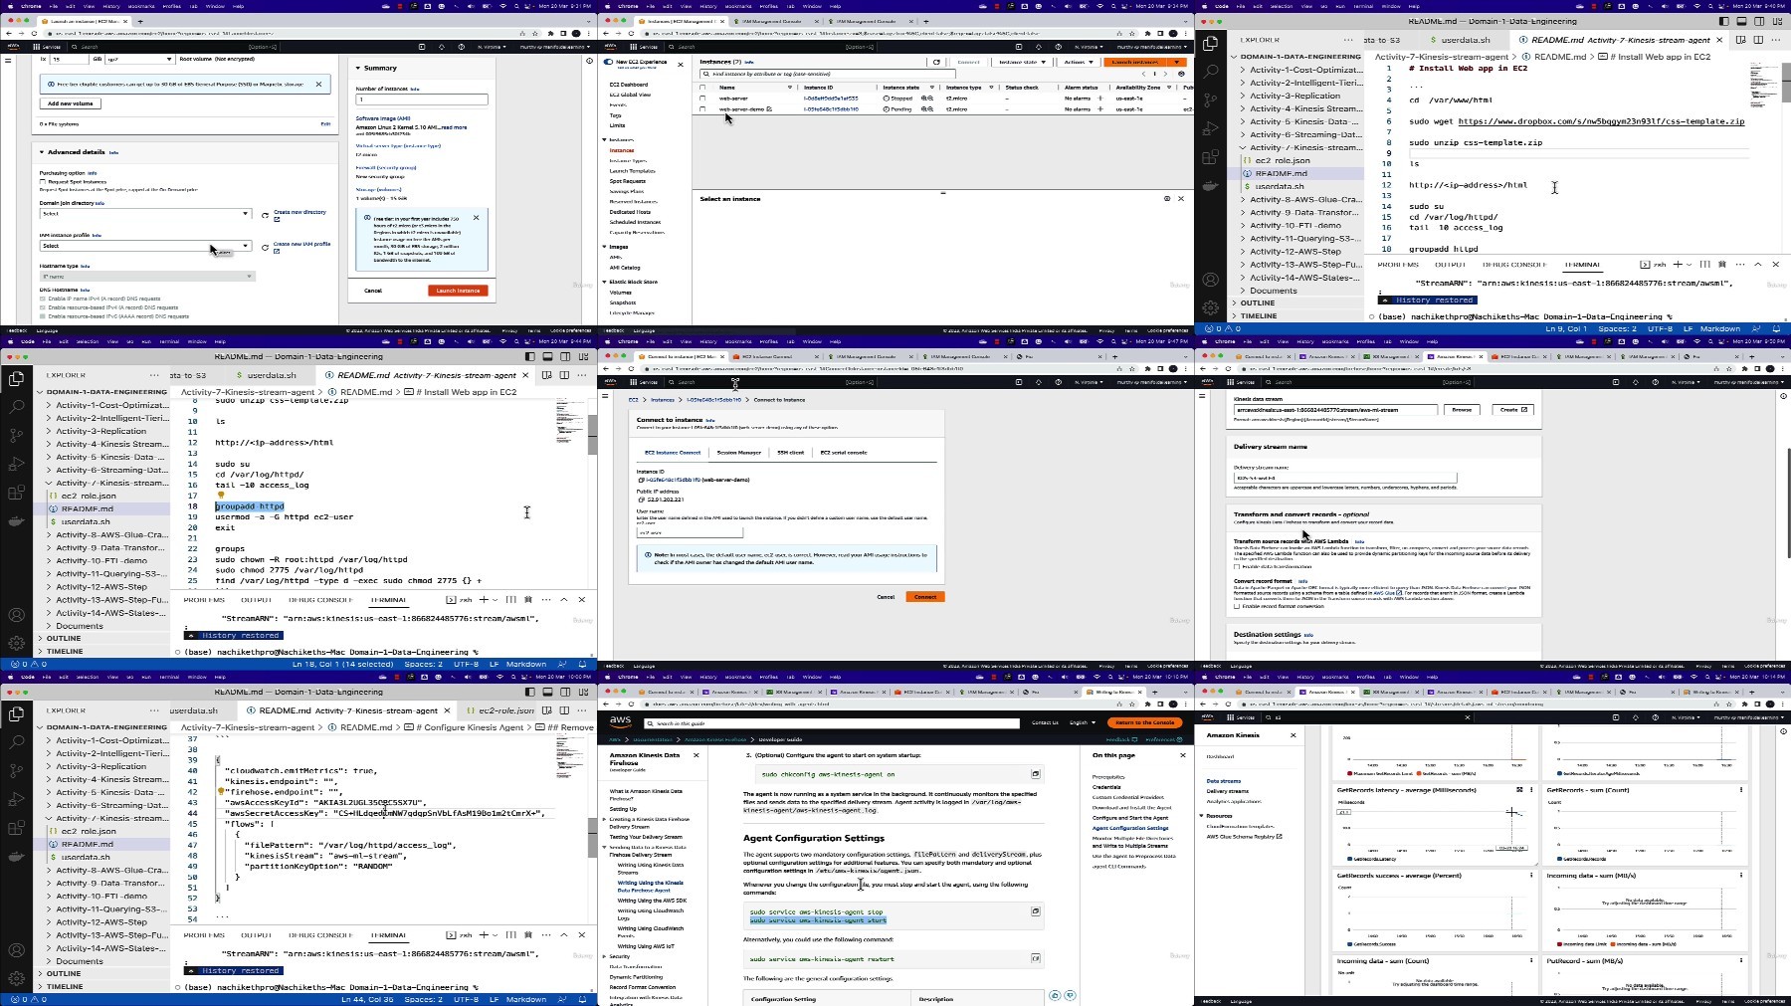Switch to the Session Manager tab
The image size is (1791, 1006).
(x=739, y=453)
